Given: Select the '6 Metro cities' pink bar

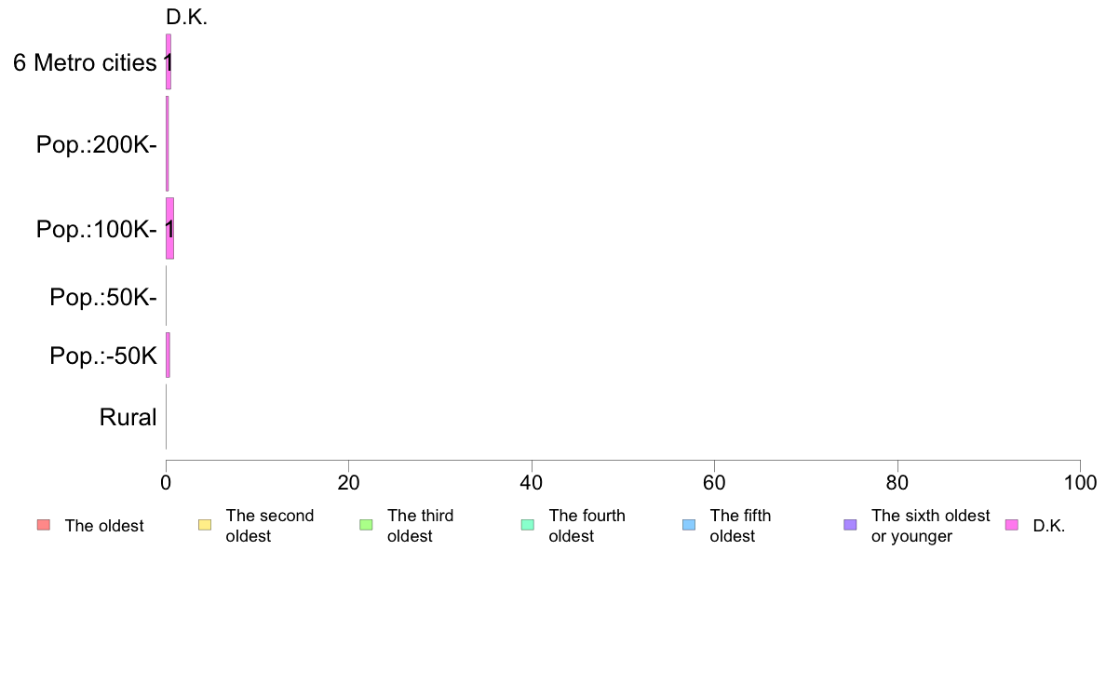Looking at the screenshot, I should tap(169, 61).
